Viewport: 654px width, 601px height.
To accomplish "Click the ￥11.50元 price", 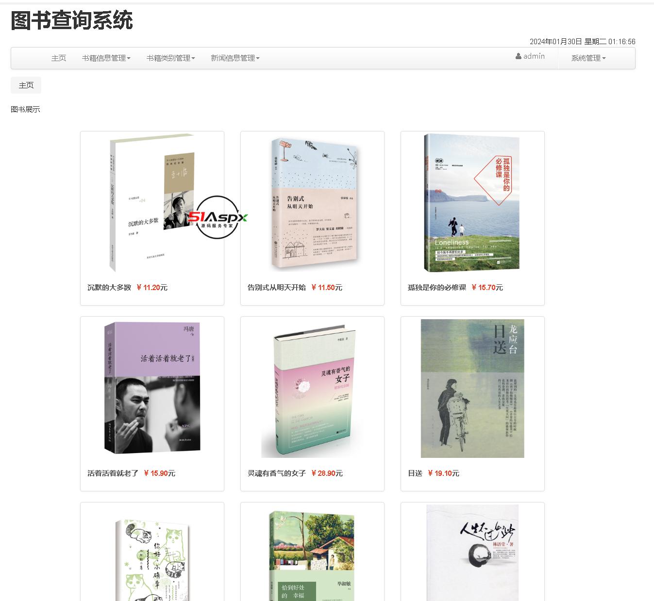I will (326, 288).
